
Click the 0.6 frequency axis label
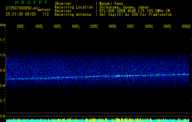pyautogui.click(x=2, y=116)
